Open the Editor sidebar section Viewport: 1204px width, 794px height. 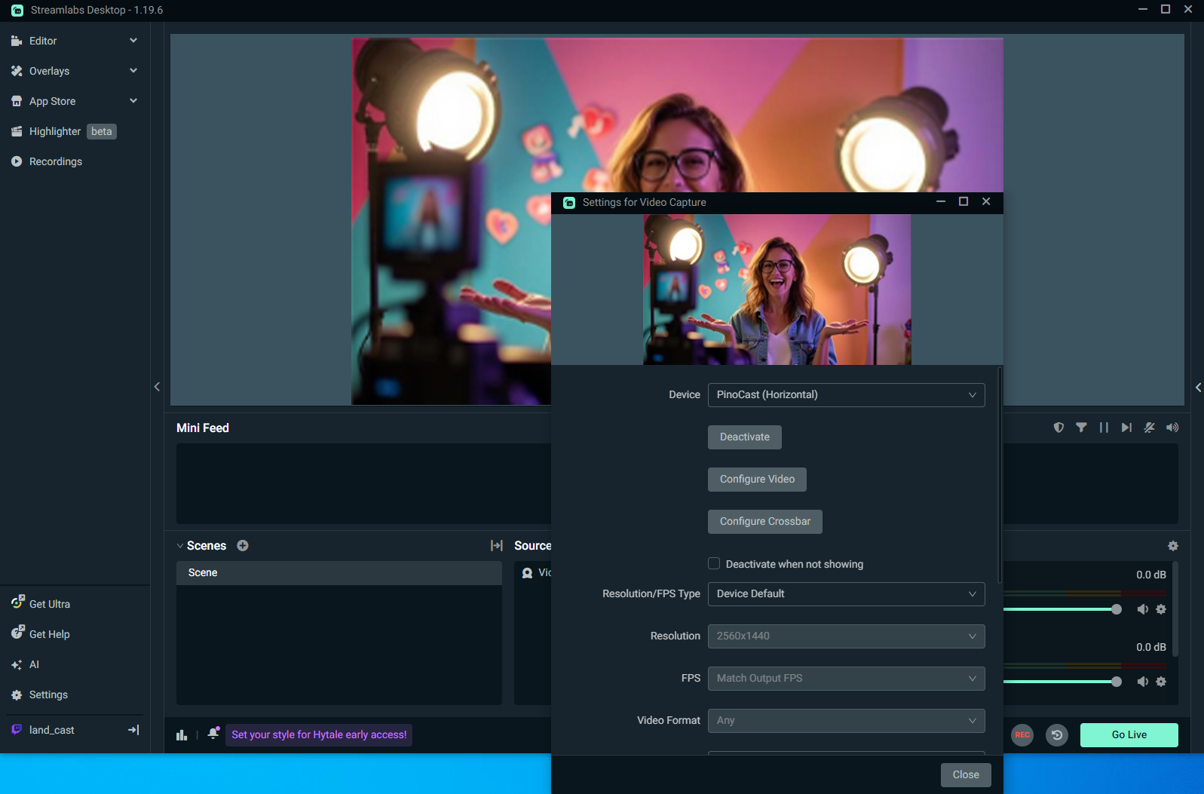pos(43,41)
